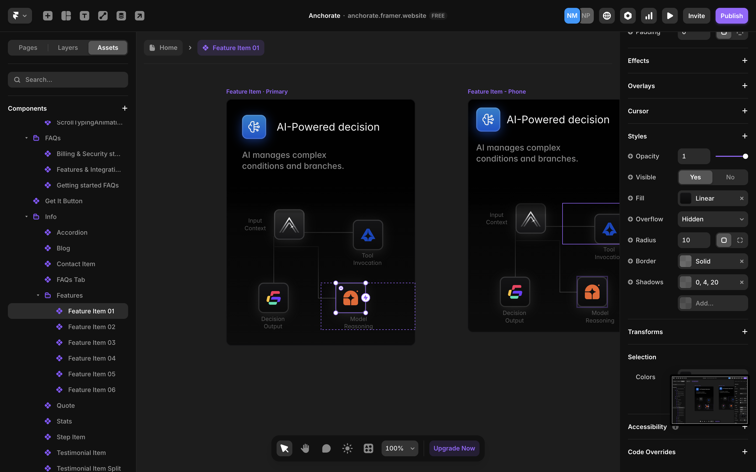Viewport: 756px width, 472px height.
Task: Select the Layout tool icon
Action: (66, 16)
